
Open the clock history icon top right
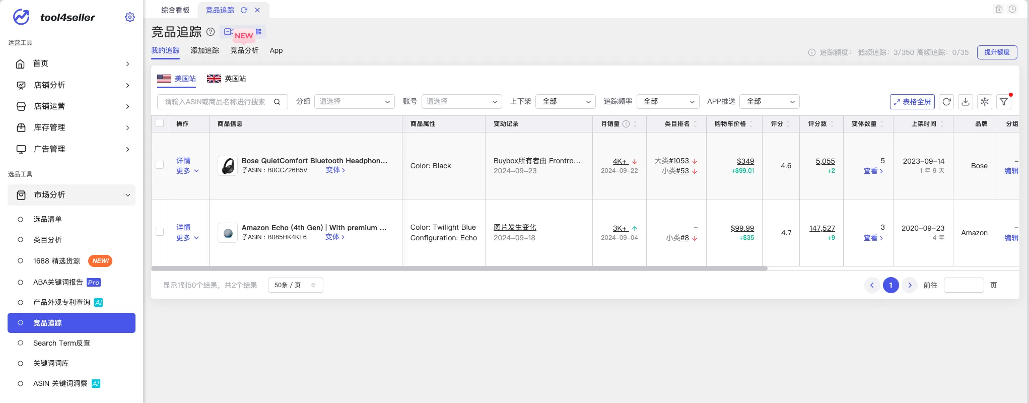pos(1012,9)
